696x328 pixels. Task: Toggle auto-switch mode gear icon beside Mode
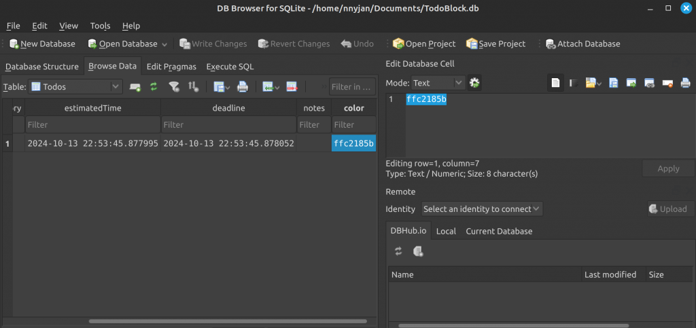[x=474, y=83]
